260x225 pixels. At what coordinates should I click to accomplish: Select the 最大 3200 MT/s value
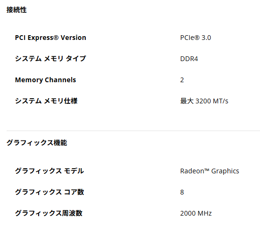coord(204,101)
